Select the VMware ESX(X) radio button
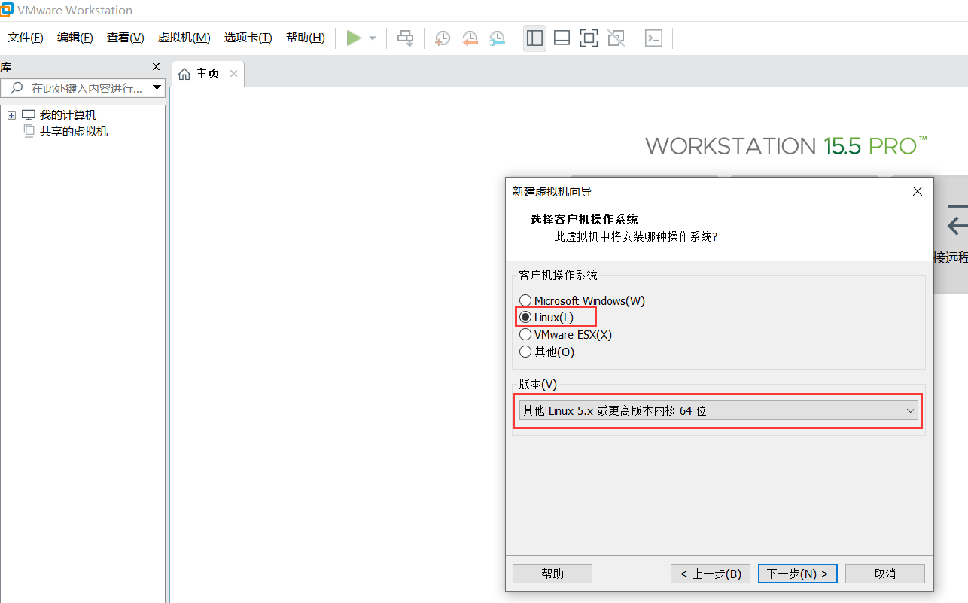The height and width of the screenshot is (603, 968). pos(525,334)
